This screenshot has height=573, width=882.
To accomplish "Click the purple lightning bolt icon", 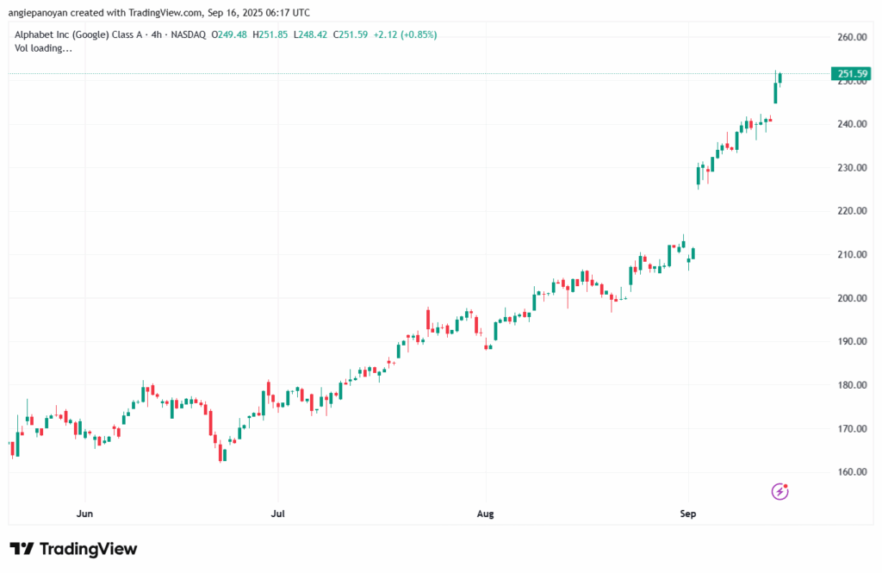I will (780, 491).
